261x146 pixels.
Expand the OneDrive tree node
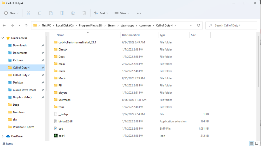[3, 136]
